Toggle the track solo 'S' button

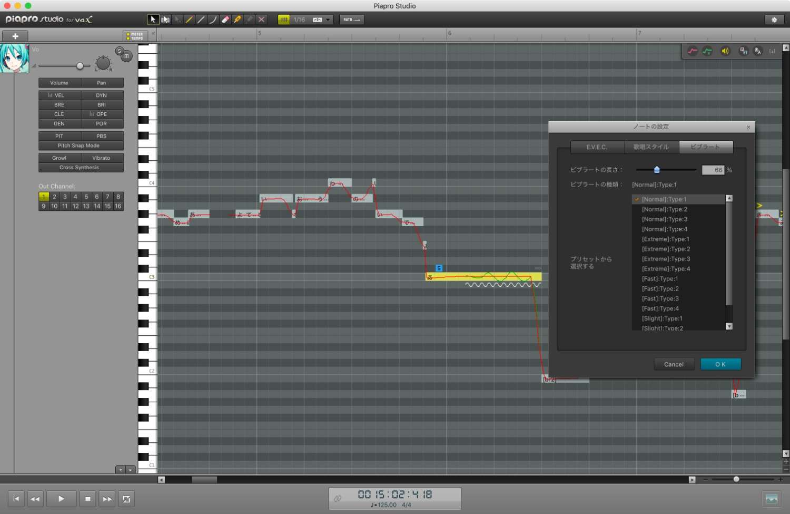[120, 51]
